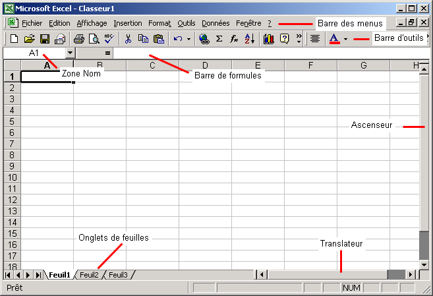Click inside the formula bar input
The height and width of the screenshot is (296, 433).
click(271, 53)
